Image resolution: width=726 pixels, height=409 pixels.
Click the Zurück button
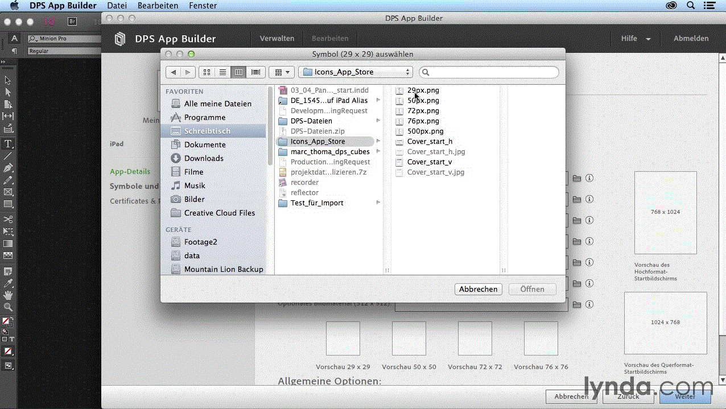[629, 396]
